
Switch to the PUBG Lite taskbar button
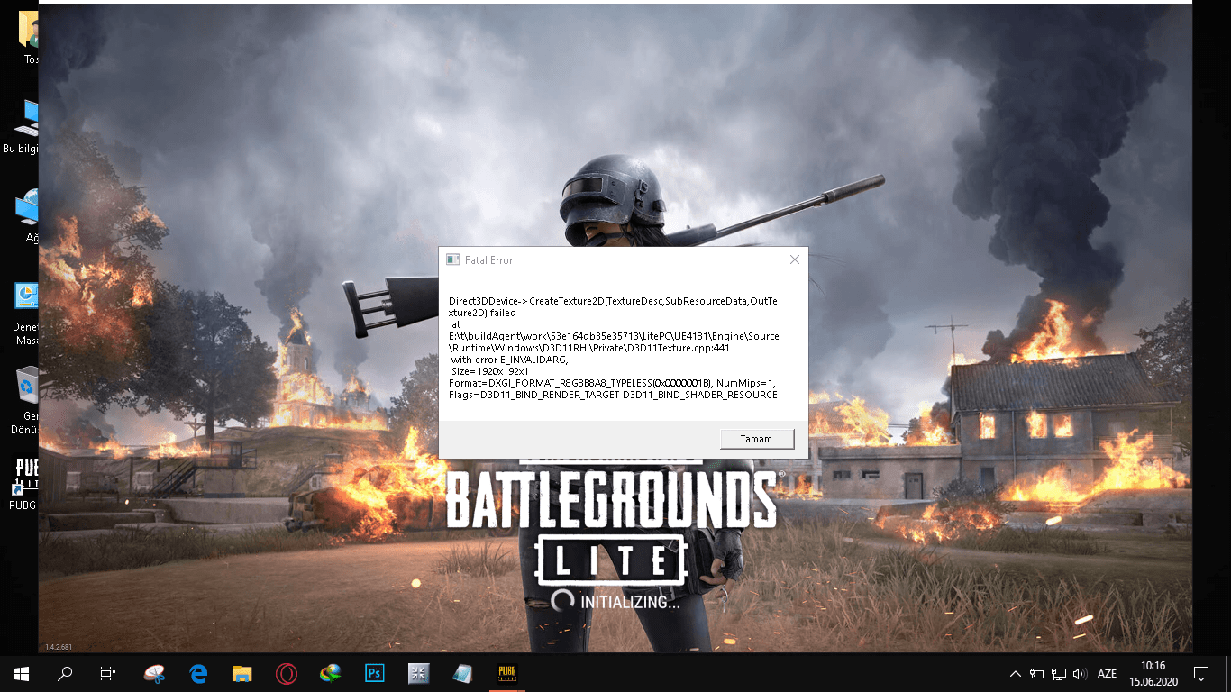pos(507,673)
